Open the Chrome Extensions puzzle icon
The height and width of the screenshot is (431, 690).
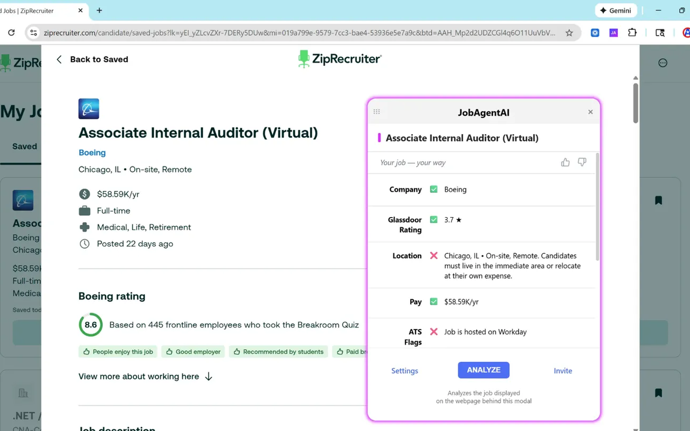pyautogui.click(x=632, y=33)
